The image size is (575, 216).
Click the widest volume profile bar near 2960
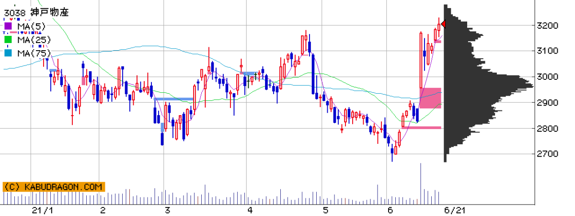point(489,86)
